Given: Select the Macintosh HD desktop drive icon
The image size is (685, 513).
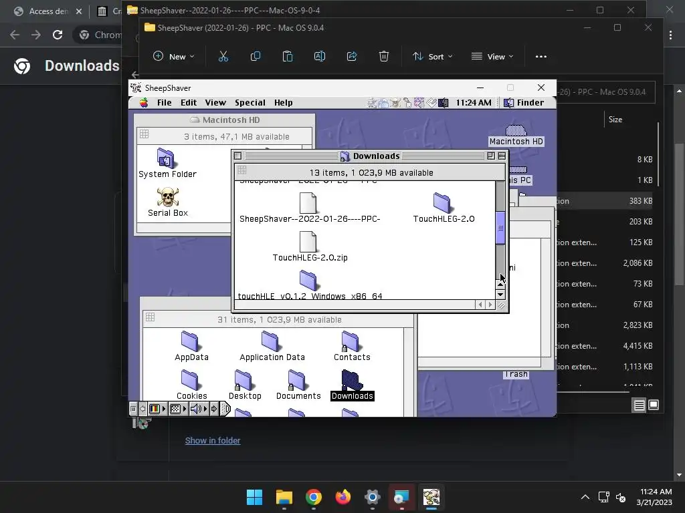Looking at the screenshot, I should (x=516, y=130).
